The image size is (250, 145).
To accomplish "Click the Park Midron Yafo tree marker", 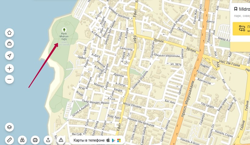I will (64, 30).
